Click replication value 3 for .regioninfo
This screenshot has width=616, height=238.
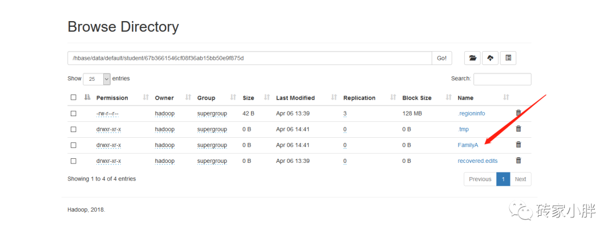[345, 113]
